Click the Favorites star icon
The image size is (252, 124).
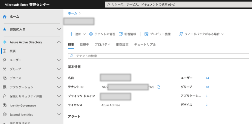tap(4, 30)
